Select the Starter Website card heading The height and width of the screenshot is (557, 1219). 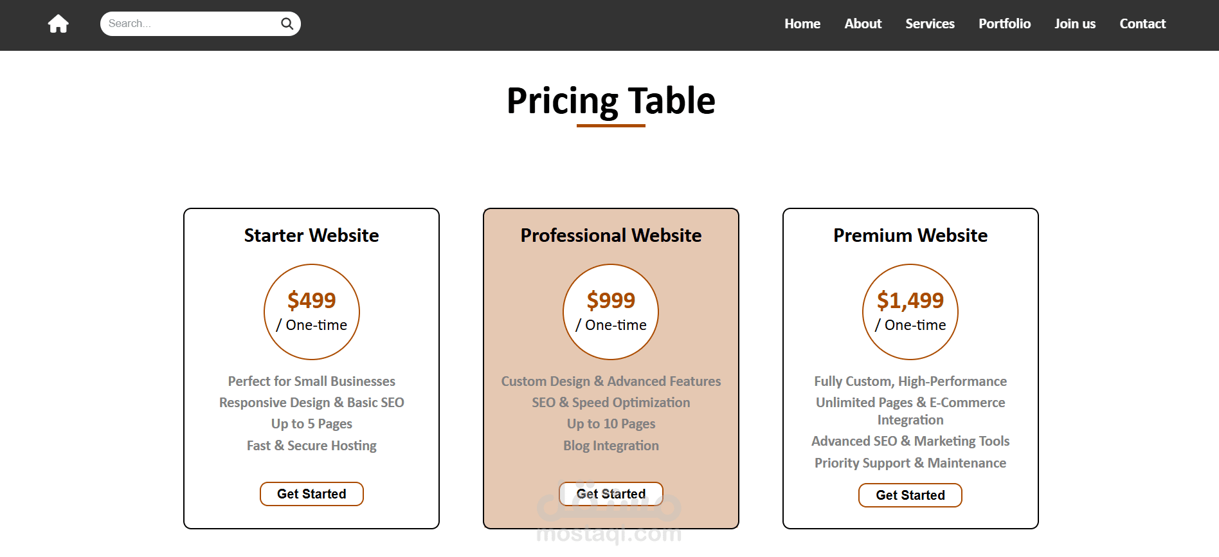click(312, 235)
